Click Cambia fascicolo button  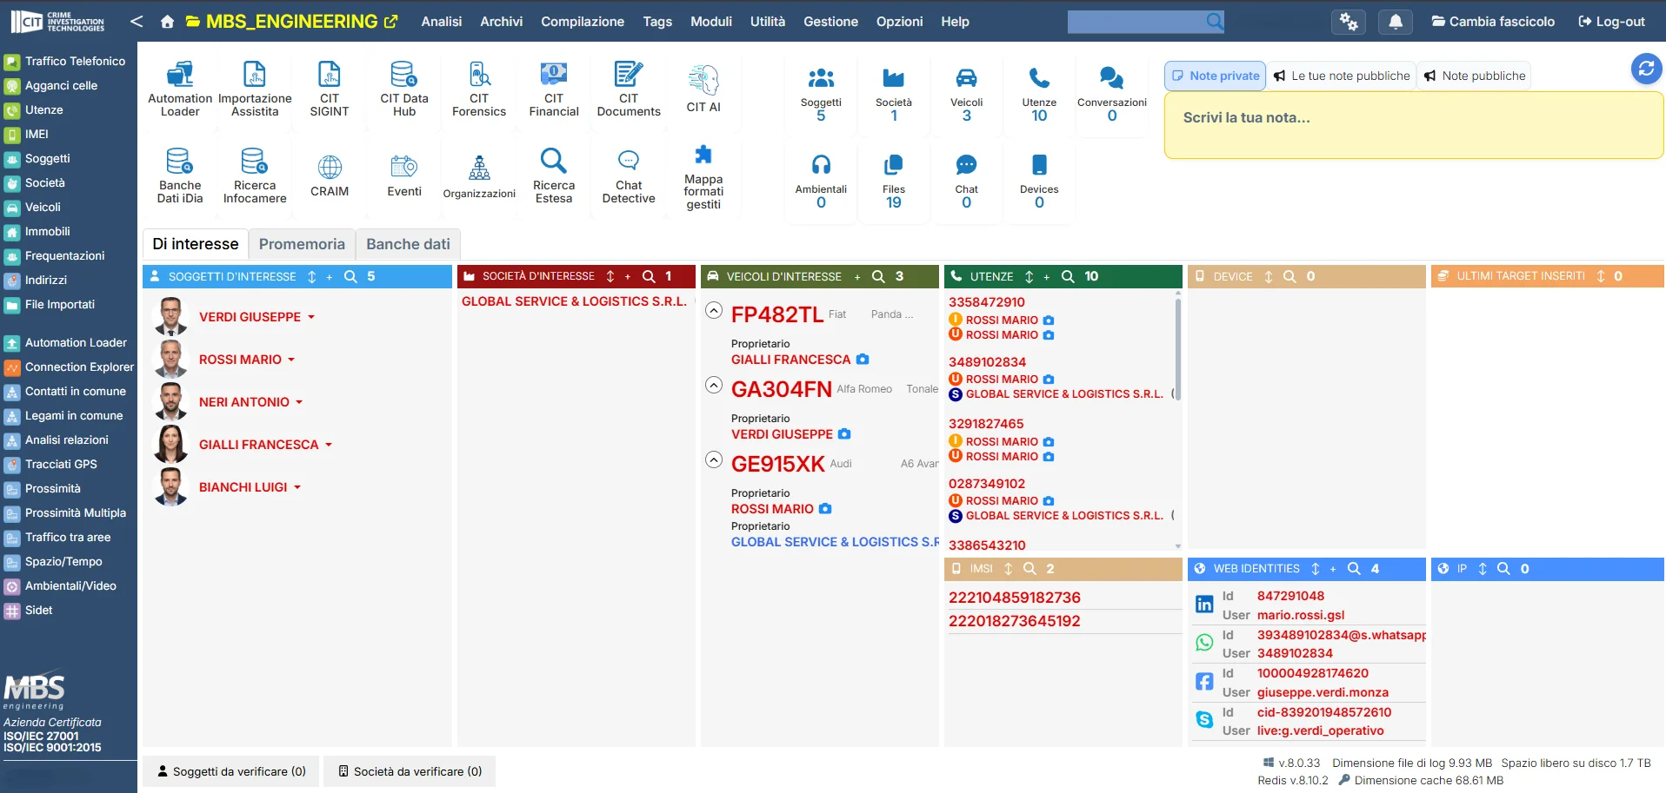[1493, 22]
